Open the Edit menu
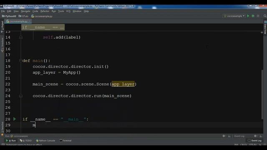This screenshot has height=150, width=267. click(9, 11)
